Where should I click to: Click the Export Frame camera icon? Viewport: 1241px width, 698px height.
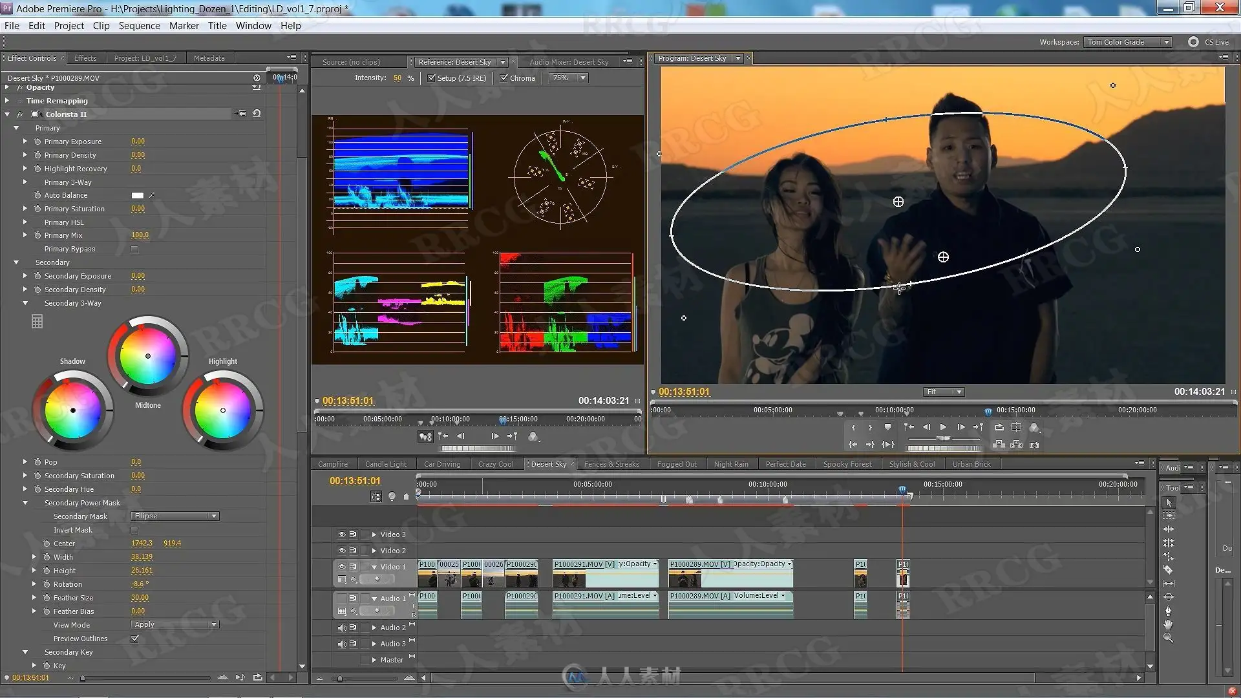coord(1034,445)
